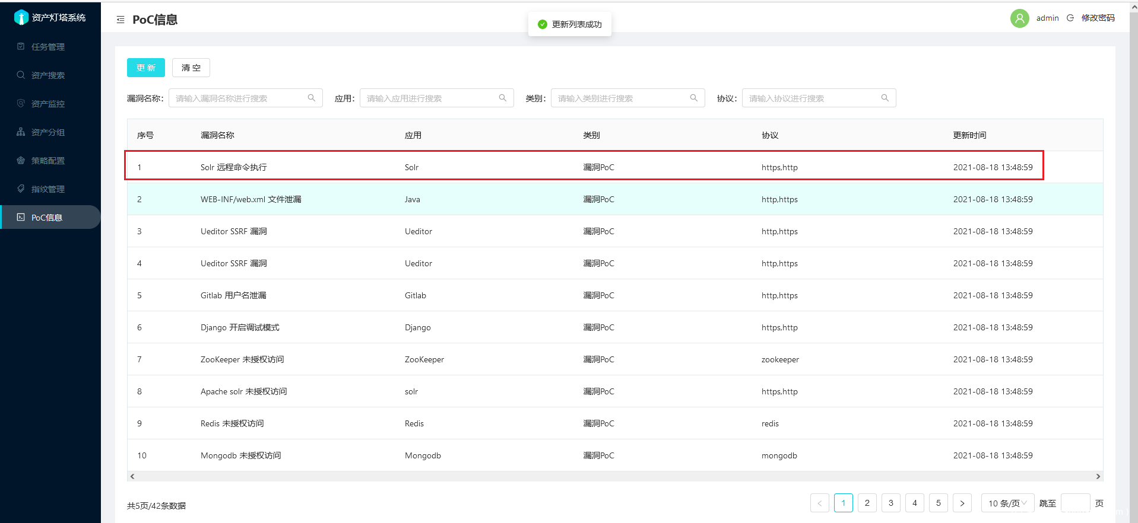Click the 资产灯塔系统 logo icon
This screenshot has height=523, width=1138.
pyautogui.click(x=21, y=17)
